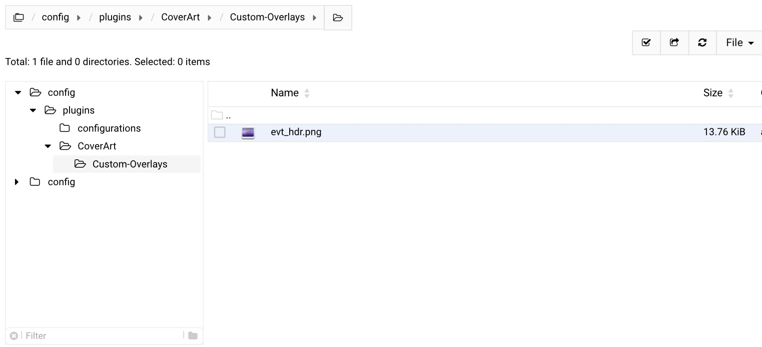Collapse the CoverArt tree node arrow
This screenshot has width=762, height=347.
(x=48, y=146)
